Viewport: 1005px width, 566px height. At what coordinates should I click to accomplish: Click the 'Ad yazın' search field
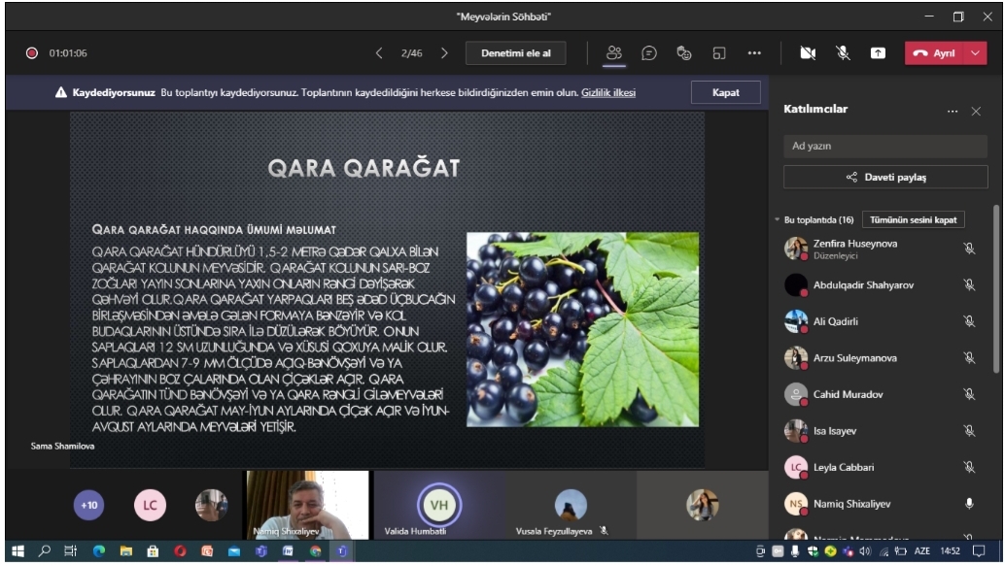(884, 146)
